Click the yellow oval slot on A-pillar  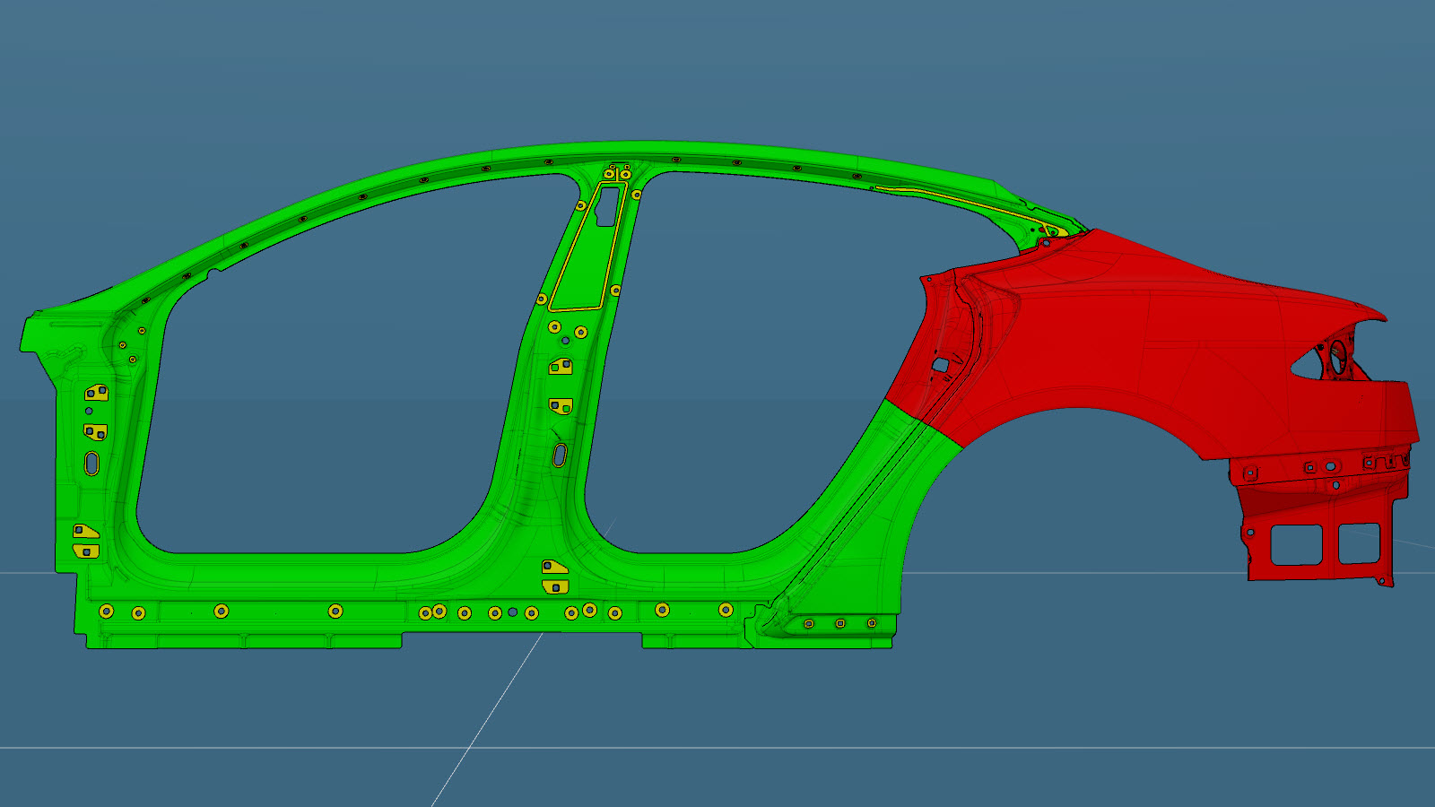[91, 464]
